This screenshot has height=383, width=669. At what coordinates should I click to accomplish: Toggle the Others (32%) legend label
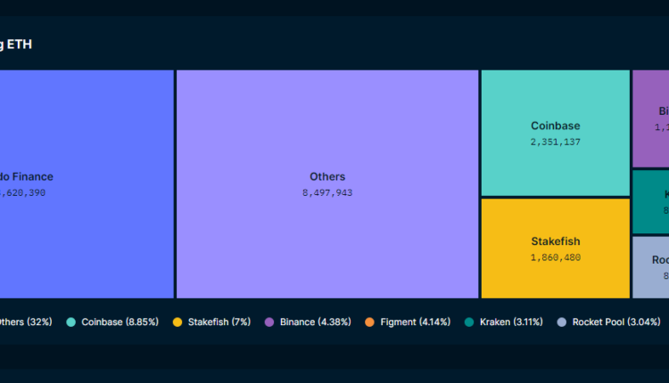[25, 322]
